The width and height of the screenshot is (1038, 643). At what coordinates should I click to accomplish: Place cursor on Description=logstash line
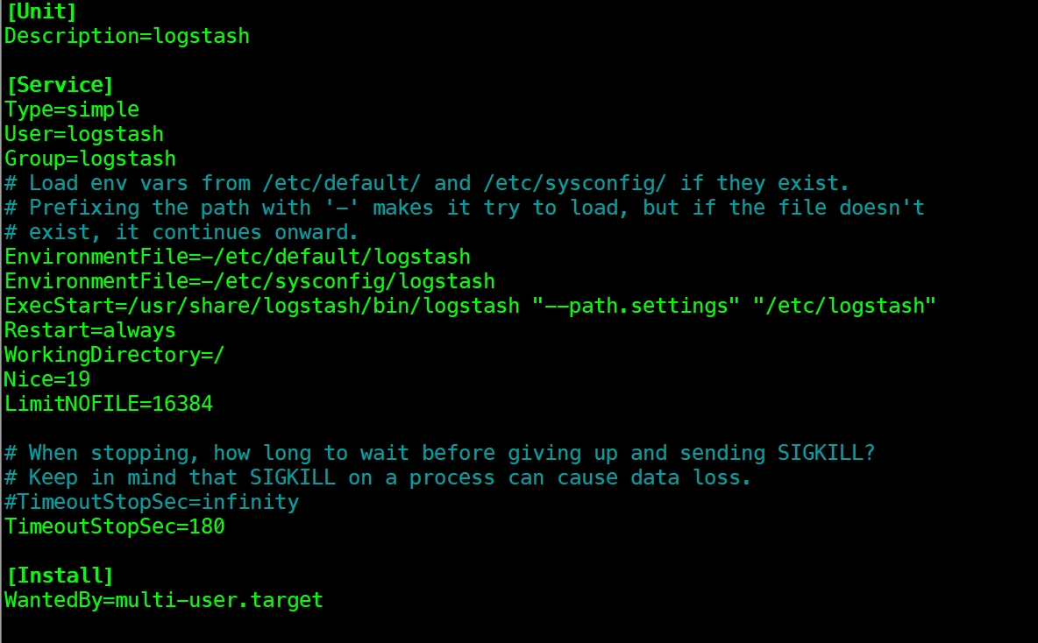pos(127,36)
